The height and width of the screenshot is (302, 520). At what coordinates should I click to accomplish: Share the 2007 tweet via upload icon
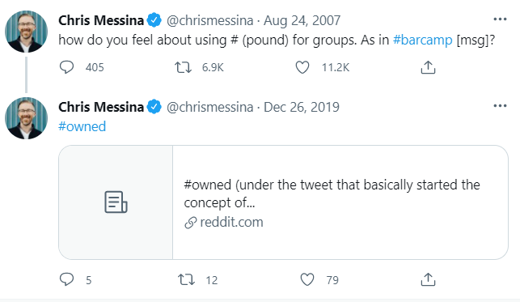tap(428, 67)
